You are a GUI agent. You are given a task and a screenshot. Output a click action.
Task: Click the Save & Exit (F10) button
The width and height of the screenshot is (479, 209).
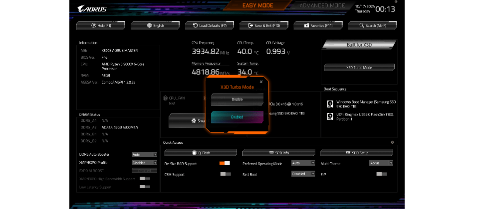point(264,25)
